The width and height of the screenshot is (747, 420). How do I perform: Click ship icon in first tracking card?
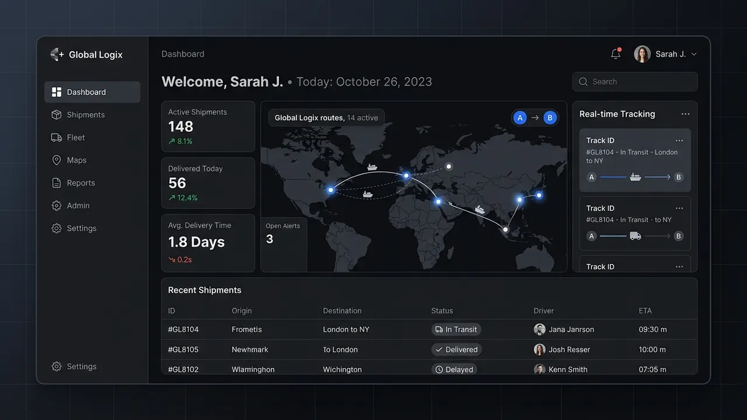(636, 177)
